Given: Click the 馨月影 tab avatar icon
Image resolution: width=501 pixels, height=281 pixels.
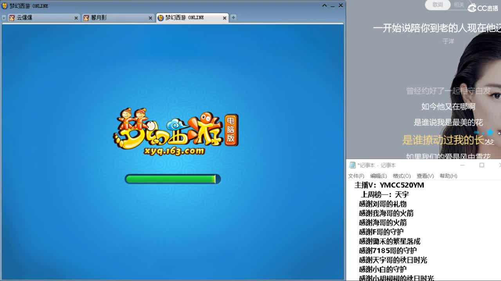Looking at the screenshot, I should [x=86, y=18].
